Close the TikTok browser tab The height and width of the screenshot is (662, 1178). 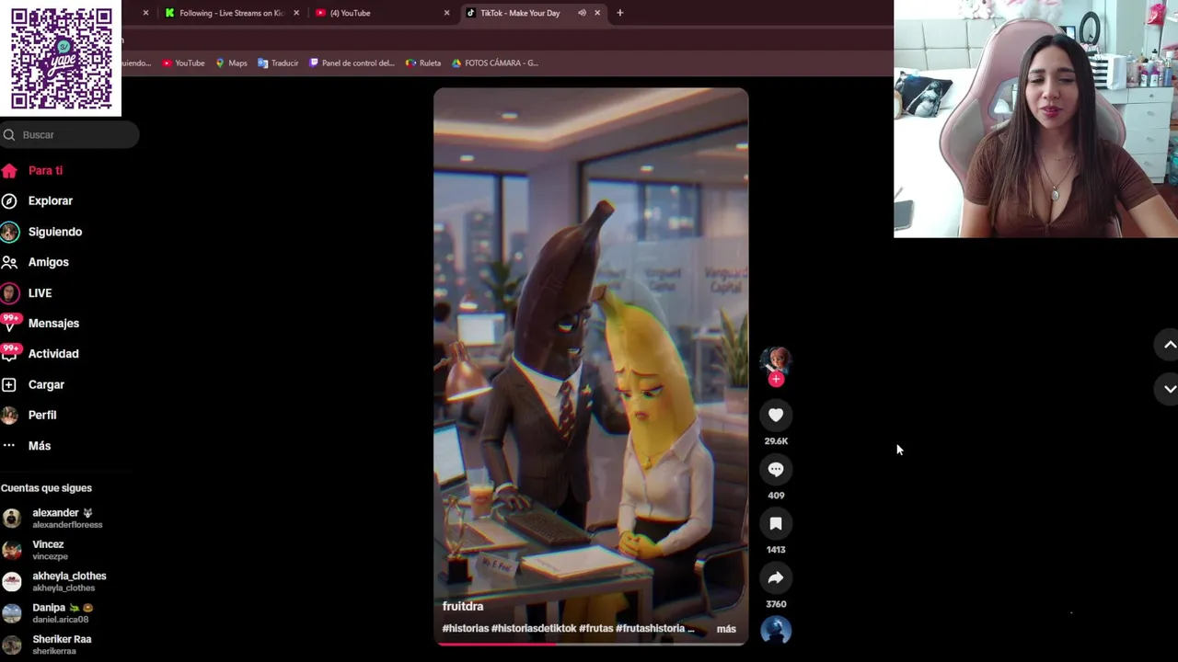coord(597,13)
